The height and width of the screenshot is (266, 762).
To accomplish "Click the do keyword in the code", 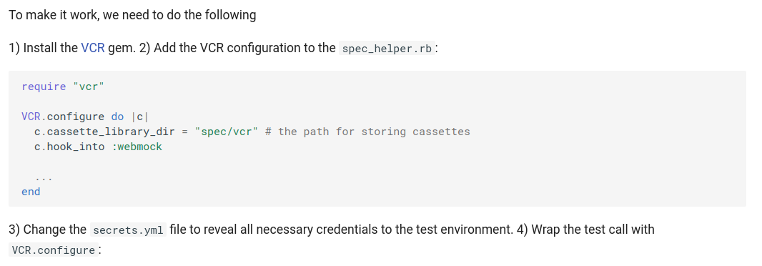I will pos(118,117).
